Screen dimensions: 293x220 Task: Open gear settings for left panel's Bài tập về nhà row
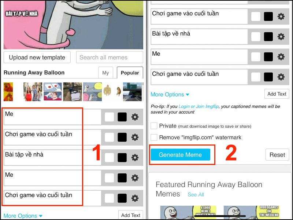click(x=135, y=158)
